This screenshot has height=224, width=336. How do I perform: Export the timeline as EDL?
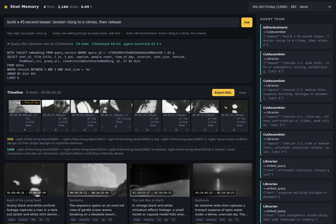[x=223, y=92]
